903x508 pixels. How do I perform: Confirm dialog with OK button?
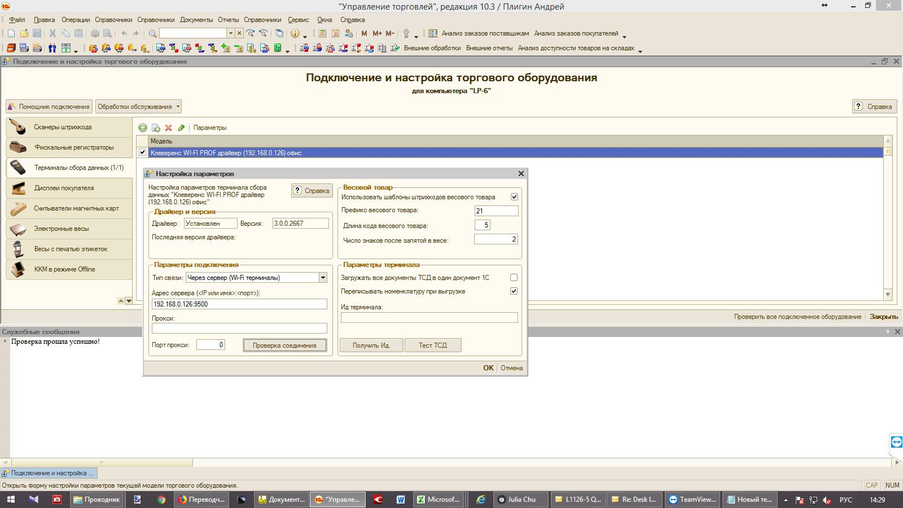point(488,368)
